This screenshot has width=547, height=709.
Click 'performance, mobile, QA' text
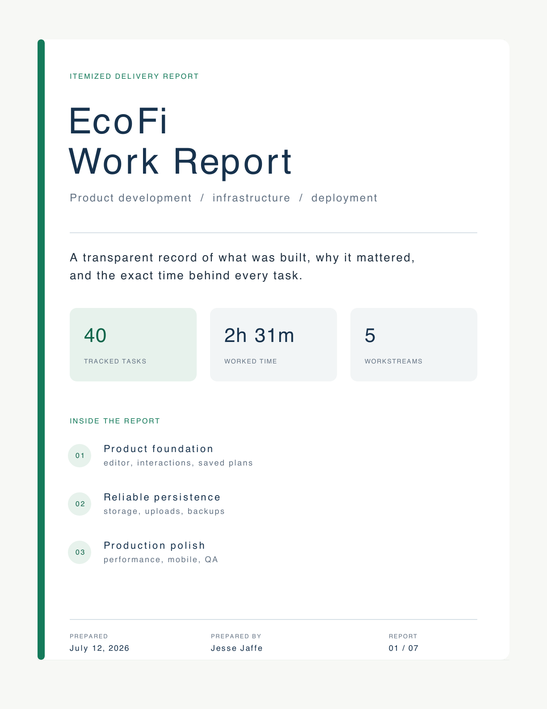(x=161, y=560)
